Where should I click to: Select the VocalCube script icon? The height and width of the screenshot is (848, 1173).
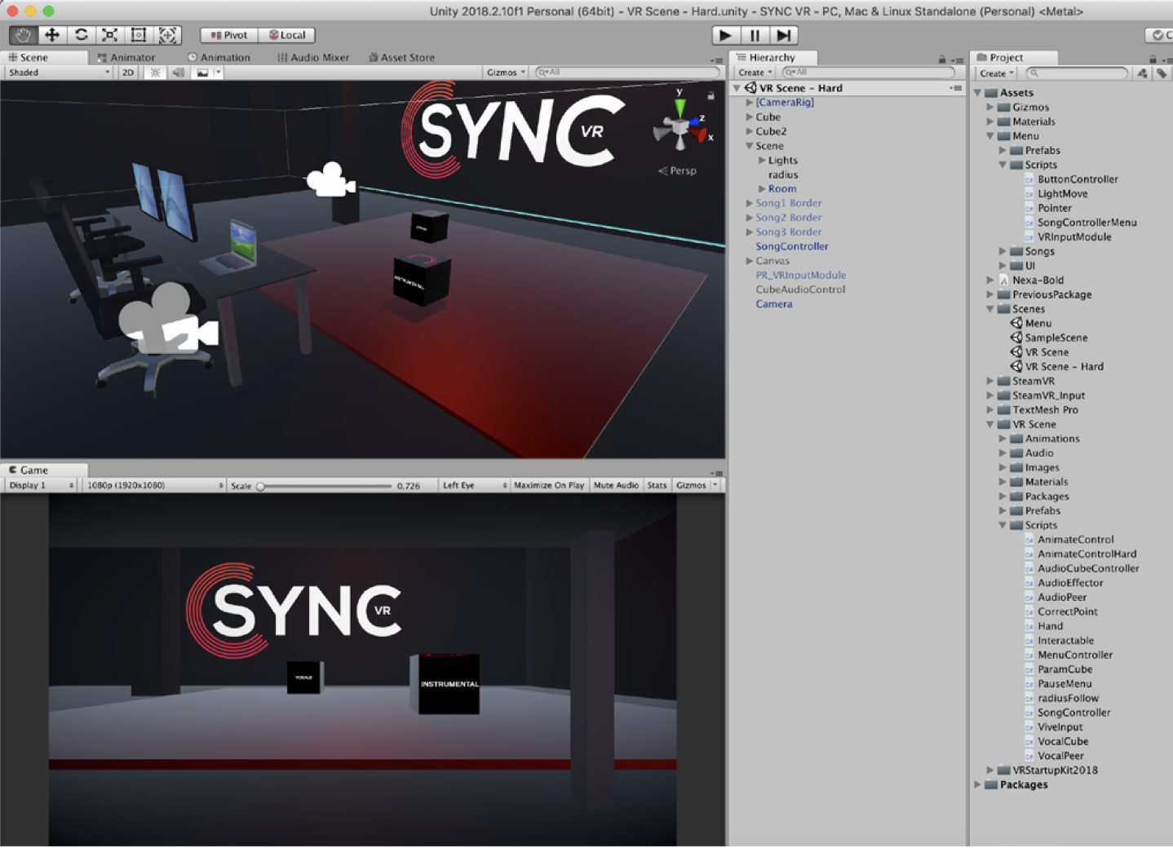[x=1029, y=742]
